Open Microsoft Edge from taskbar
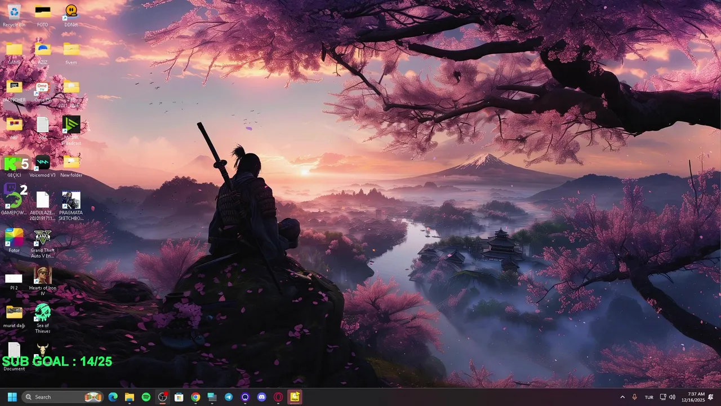This screenshot has height=406, width=721. point(113,397)
